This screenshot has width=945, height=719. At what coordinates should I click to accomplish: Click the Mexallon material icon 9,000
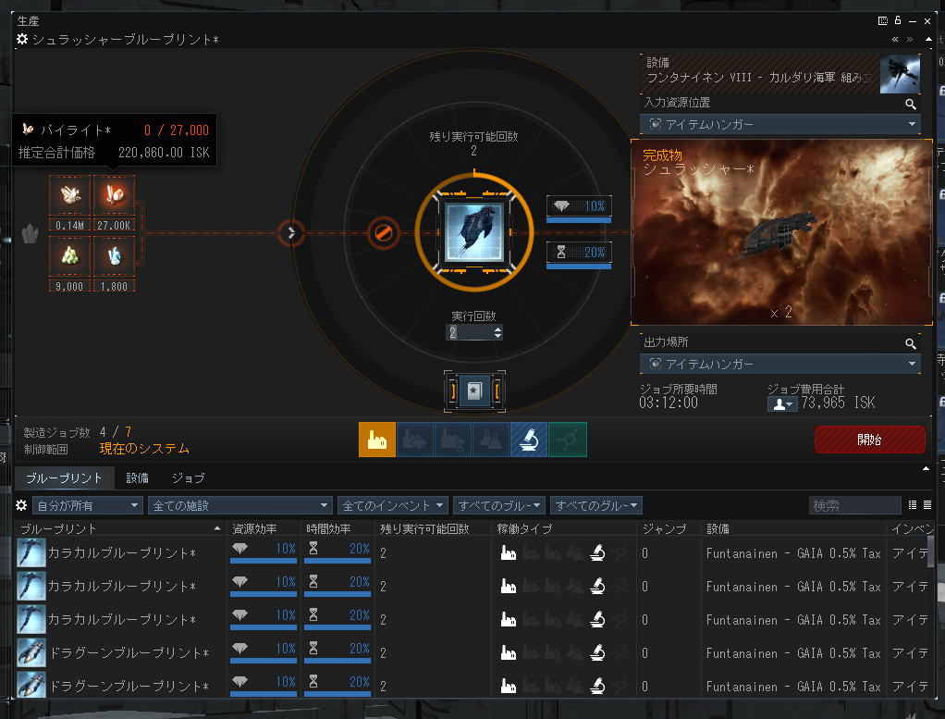tap(70, 256)
